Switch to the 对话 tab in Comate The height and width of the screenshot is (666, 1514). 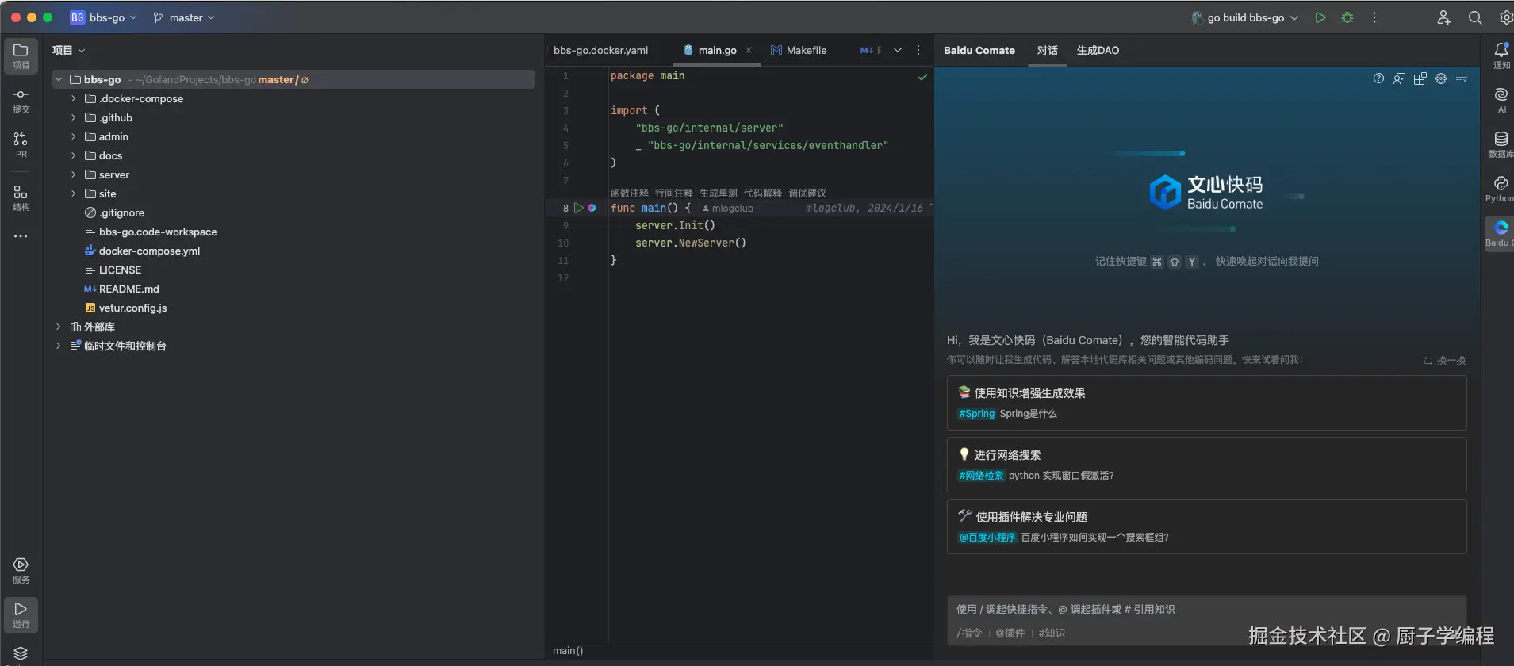(1047, 50)
